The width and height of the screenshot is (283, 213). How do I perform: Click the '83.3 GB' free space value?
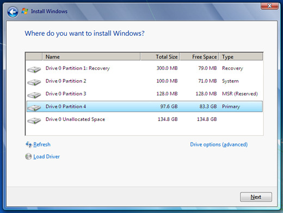pos(208,107)
